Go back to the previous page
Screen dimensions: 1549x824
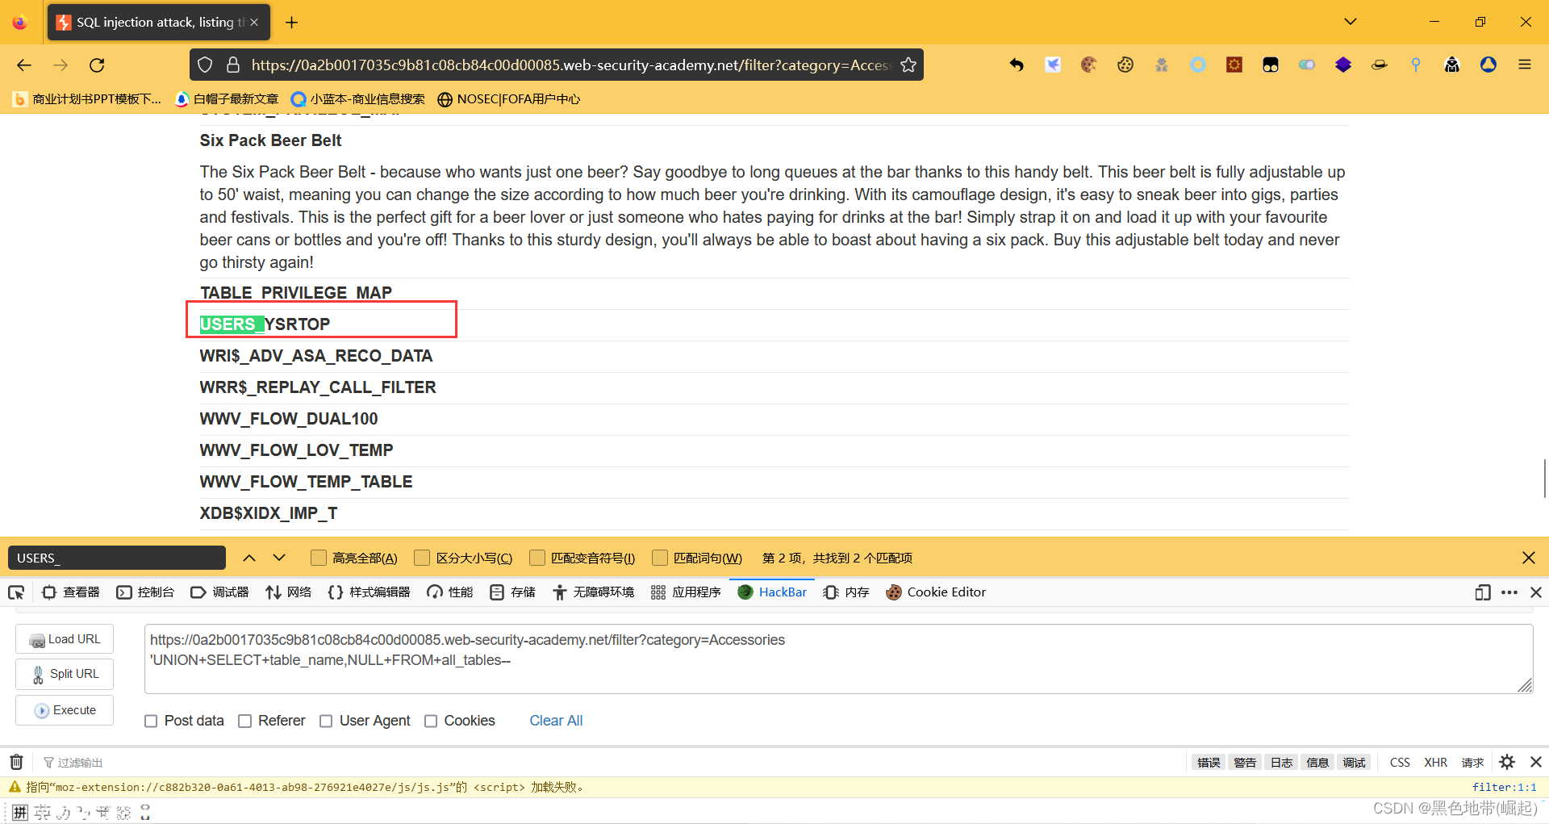coord(24,65)
